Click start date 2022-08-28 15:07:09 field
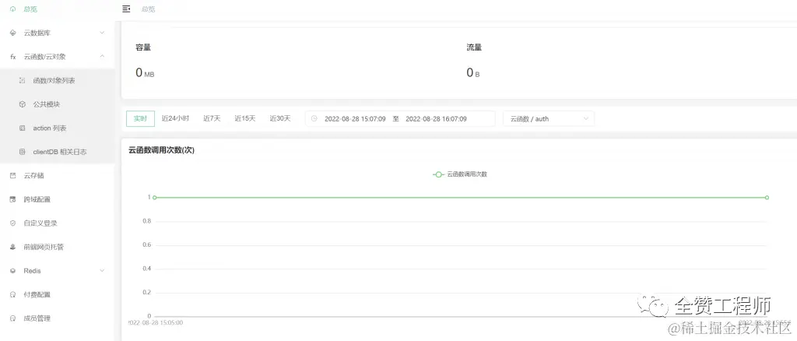 click(x=355, y=119)
